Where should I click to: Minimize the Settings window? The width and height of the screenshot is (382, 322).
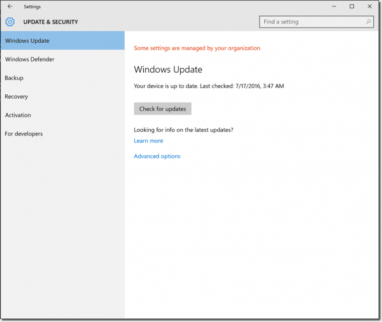(334, 6)
